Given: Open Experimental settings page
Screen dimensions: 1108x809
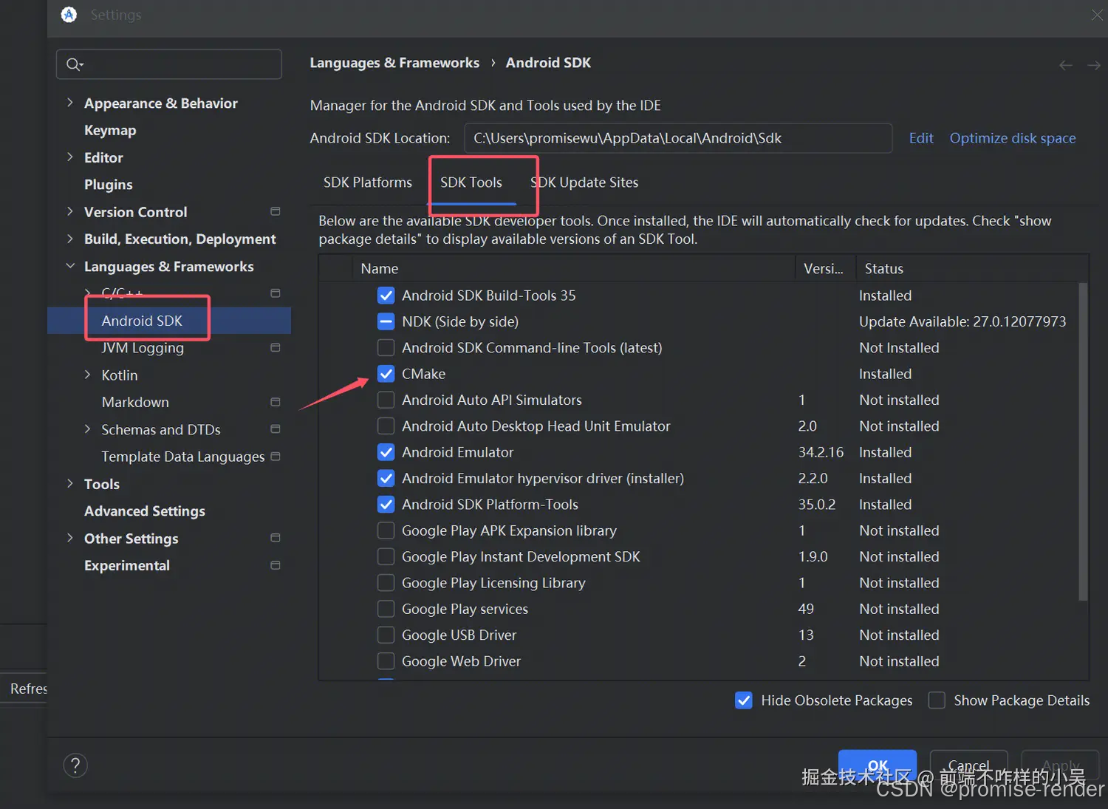Looking at the screenshot, I should click(127, 565).
